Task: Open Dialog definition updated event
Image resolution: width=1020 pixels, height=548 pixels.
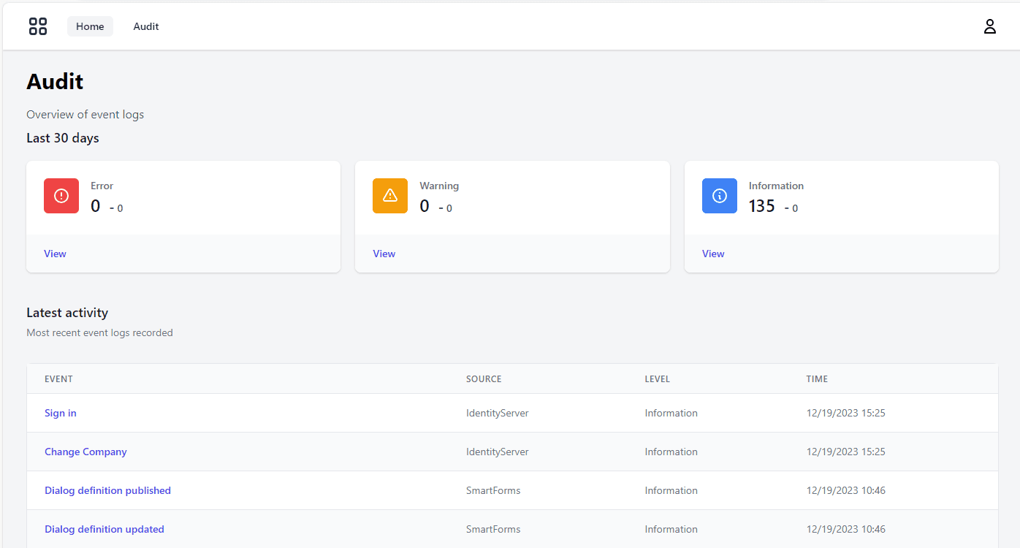Action: coord(104,529)
